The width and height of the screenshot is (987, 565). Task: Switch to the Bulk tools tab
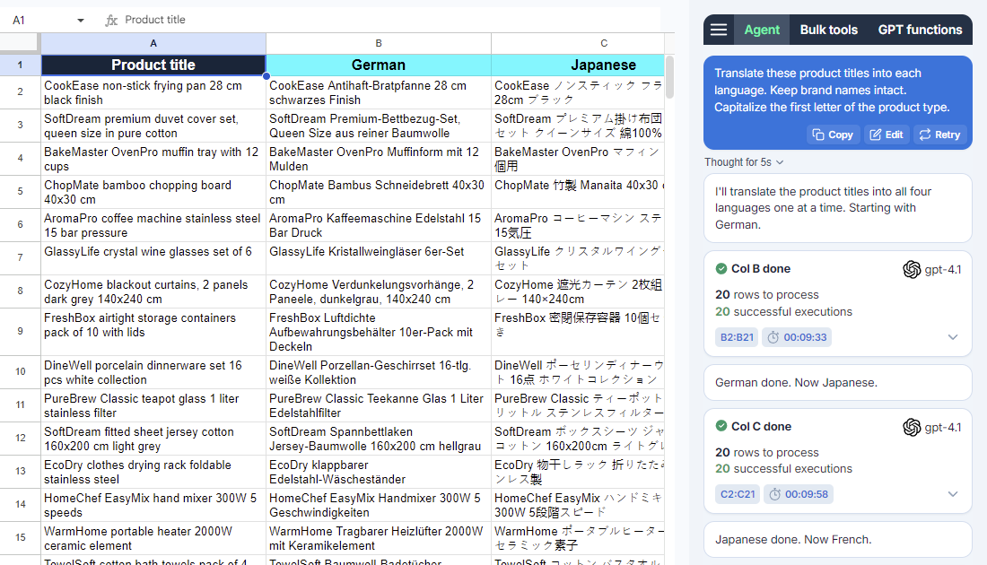tap(828, 30)
